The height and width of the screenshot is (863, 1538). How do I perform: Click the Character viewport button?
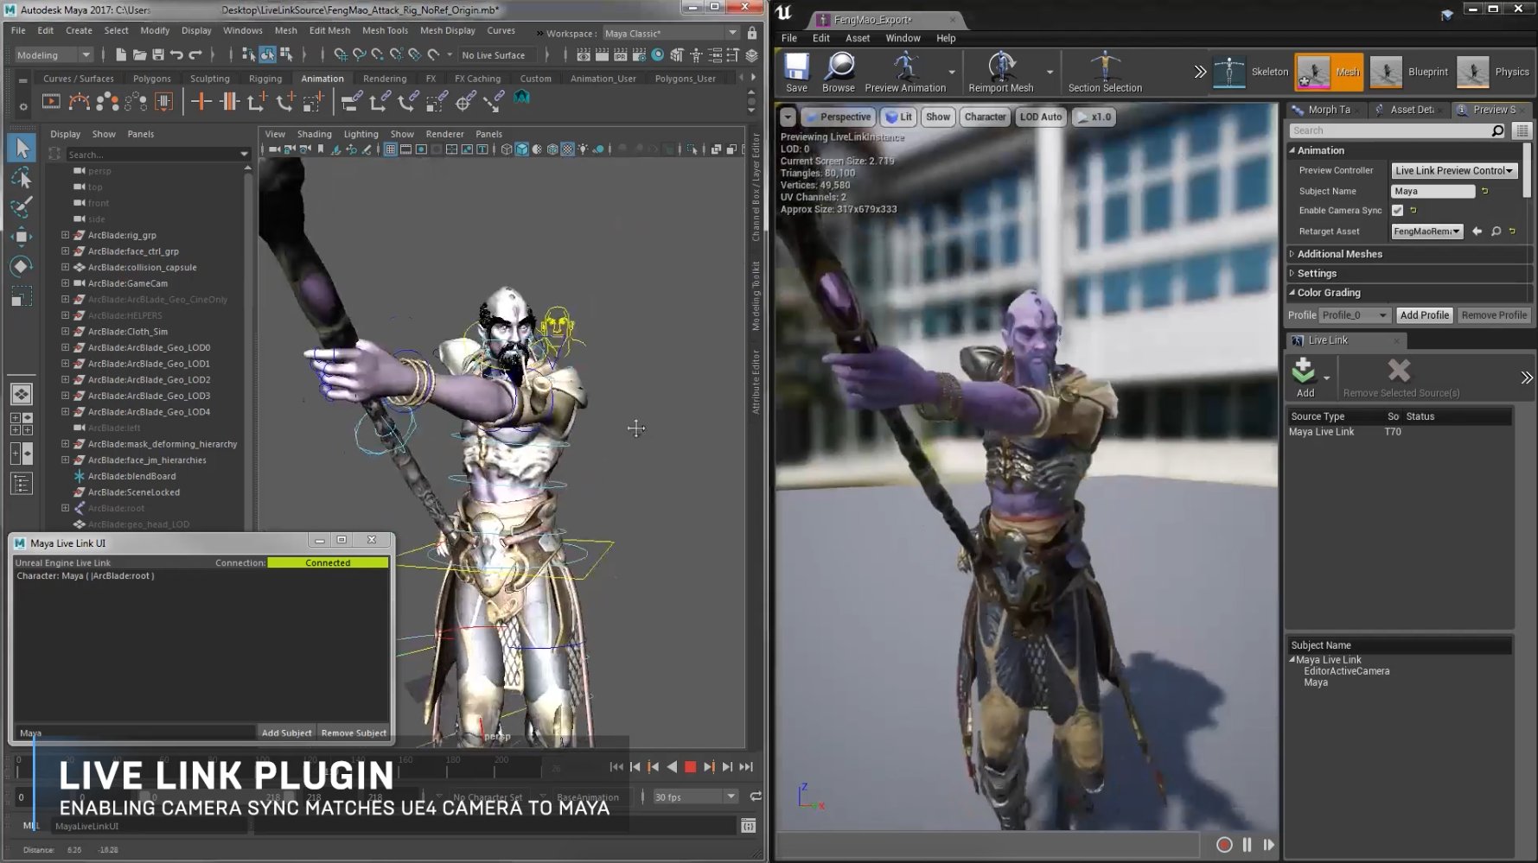[x=985, y=117]
